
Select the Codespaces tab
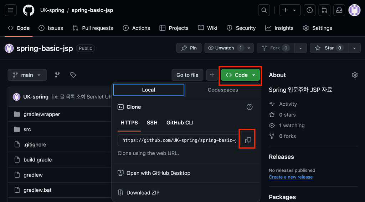click(223, 90)
